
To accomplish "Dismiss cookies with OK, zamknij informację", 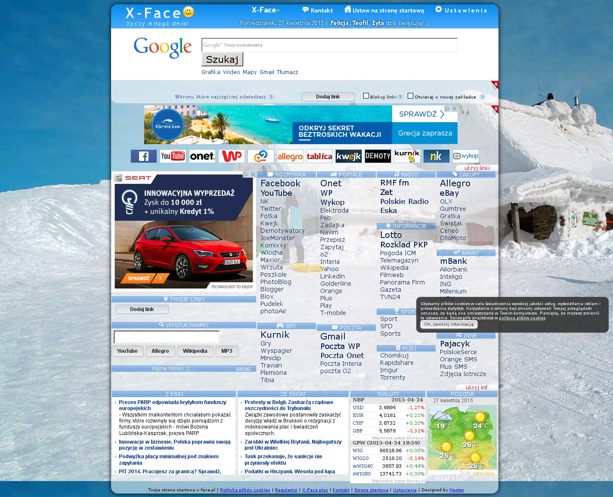I will [x=449, y=324].
